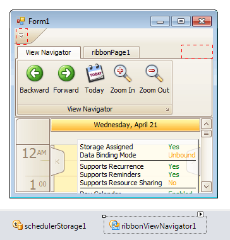This screenshot has height=240, width=230.
Task: Click the scheduler scroll down arrow
Action: click(206, 186)
